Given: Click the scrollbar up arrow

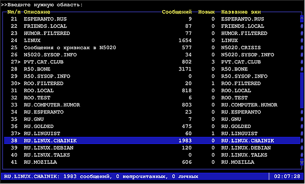Looking at the screenshot, I should (x=301, y=19).
